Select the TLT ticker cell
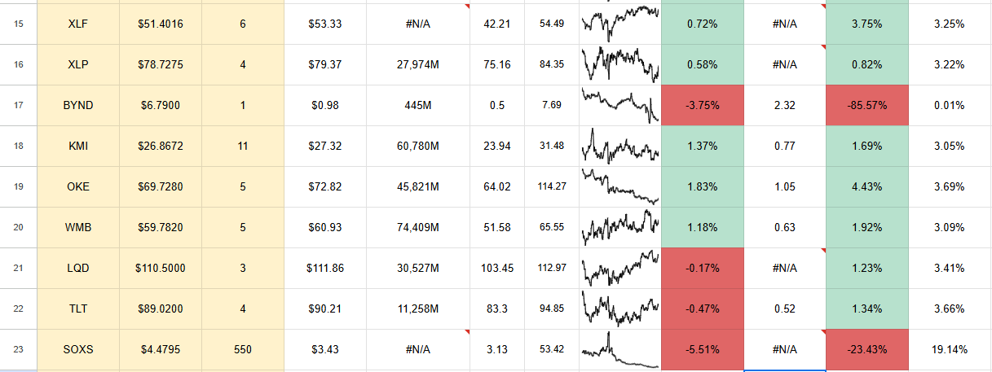The height and width of the screenshot is (372, 992). 78,309
